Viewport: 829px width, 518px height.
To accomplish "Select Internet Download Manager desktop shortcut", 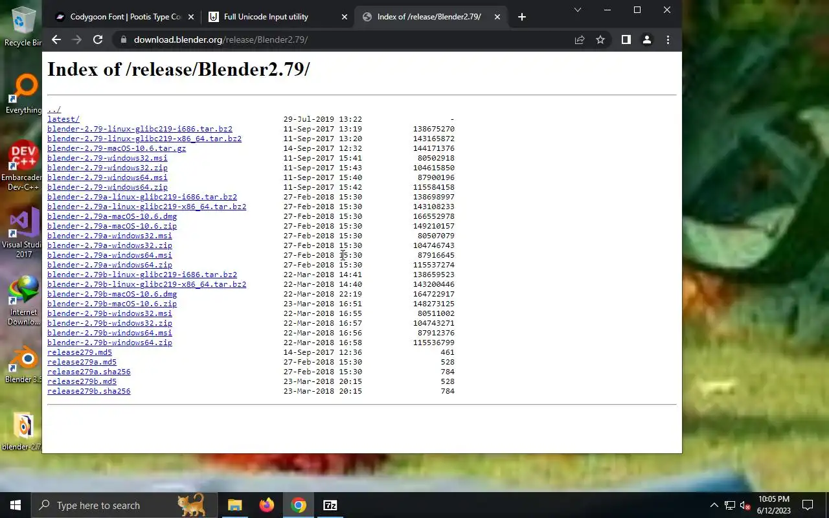I will (x=23, y=300).
